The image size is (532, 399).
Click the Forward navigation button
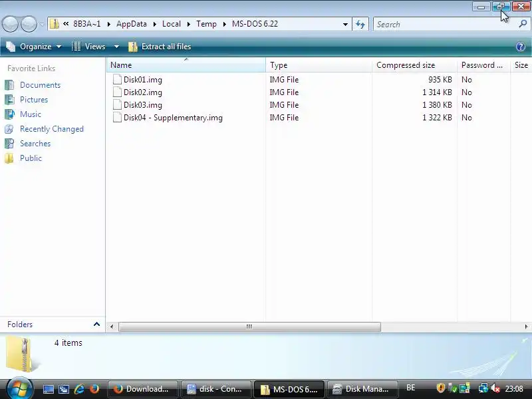29,24
